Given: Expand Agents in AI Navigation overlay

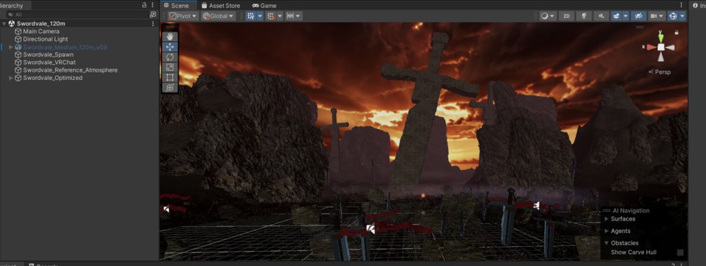Looking at the screenshot, I should tap(607, 231).
